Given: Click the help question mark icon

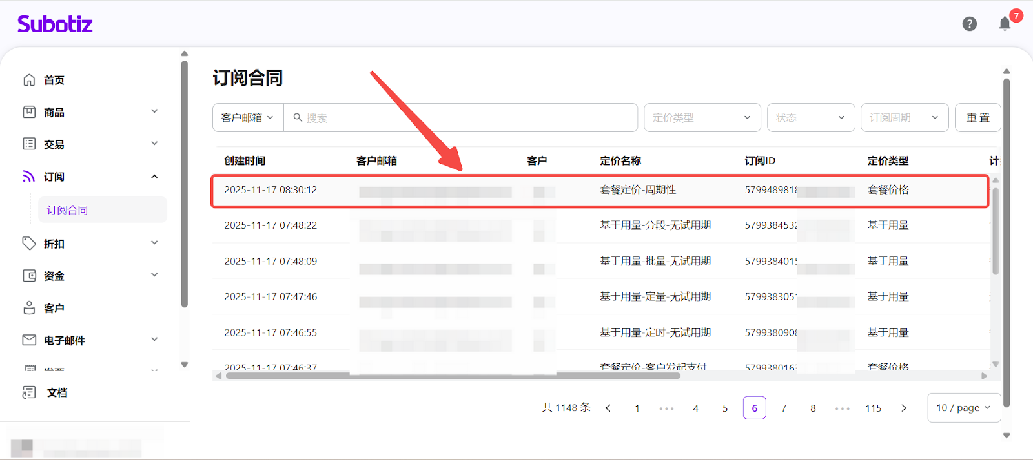Looking at the screenshot, I should (969, 24).
